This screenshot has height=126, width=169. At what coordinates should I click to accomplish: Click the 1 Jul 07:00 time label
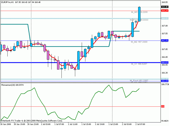[59, 124]
